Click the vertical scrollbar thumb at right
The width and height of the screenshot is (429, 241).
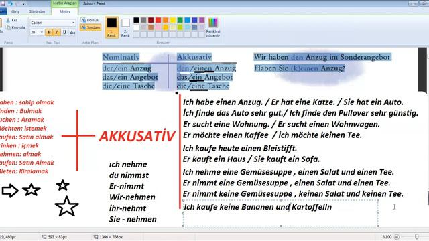coord(428,198)
